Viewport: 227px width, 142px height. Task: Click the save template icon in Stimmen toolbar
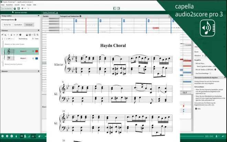point(30,35)
